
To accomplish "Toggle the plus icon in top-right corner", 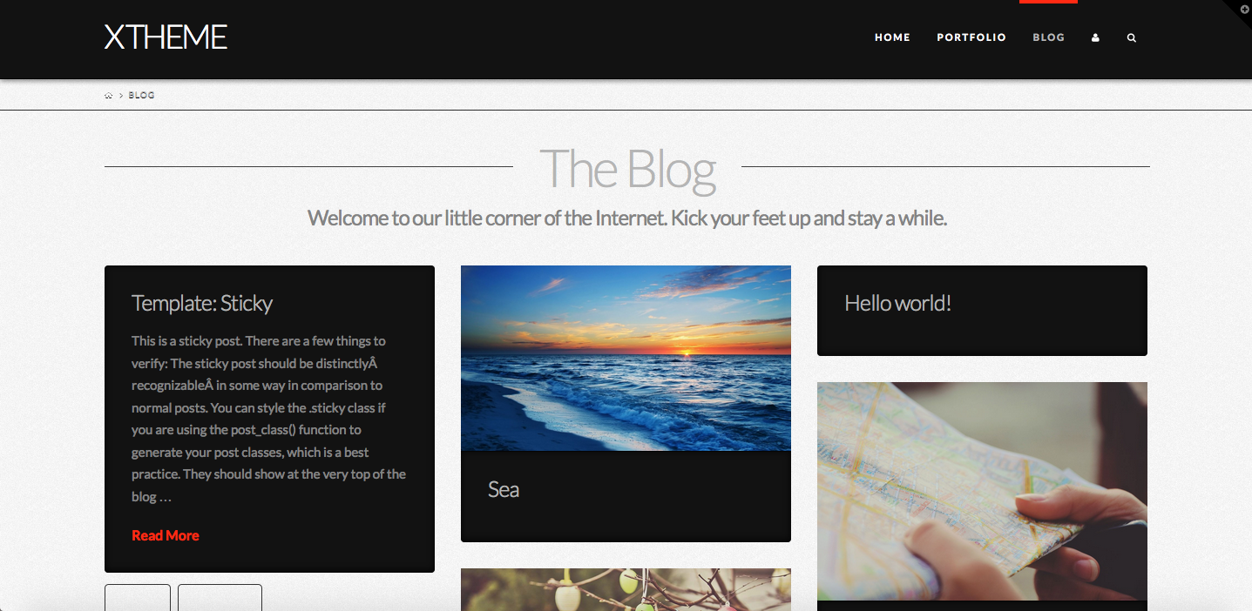I will (1244, 8).
